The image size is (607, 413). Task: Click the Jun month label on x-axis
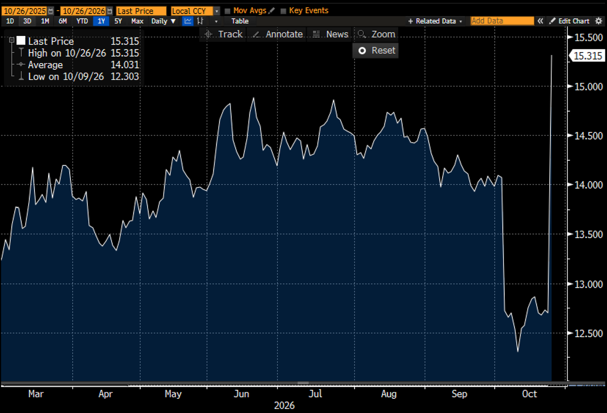tap(242, 394)
